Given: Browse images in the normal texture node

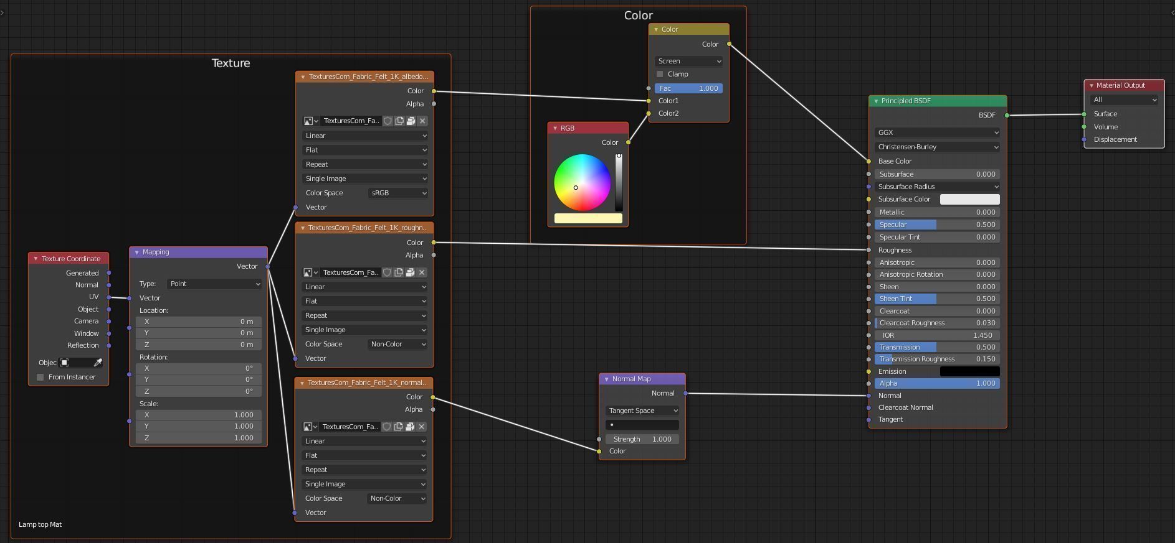Looking at the screenshot, I should click(x=310, y=427).
